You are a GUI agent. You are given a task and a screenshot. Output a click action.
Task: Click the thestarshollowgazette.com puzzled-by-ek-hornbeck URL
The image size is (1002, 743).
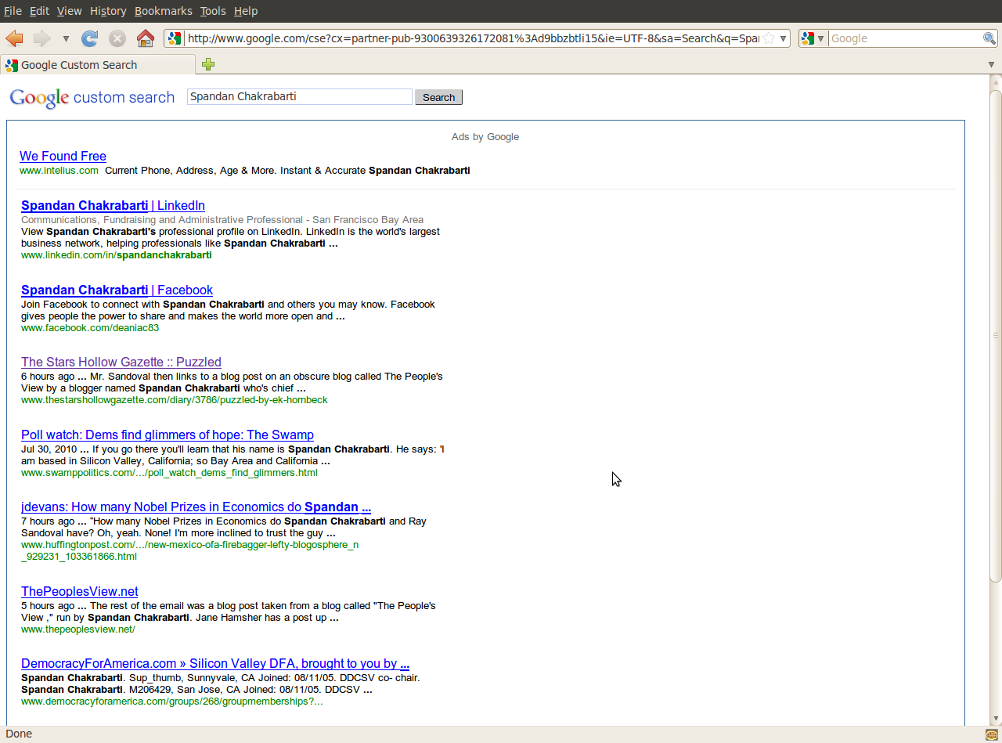pos(175,400)
